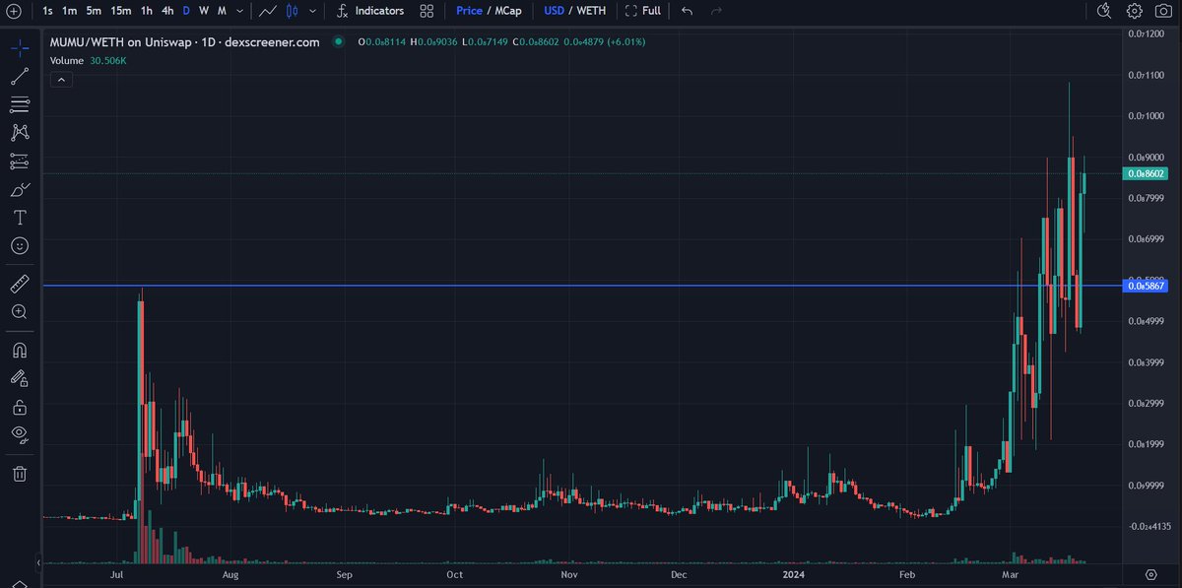
Task: Click the green market status dot
Action: (x=338, y=42)
